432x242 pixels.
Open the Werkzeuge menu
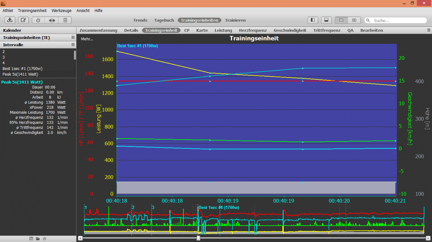61,11
